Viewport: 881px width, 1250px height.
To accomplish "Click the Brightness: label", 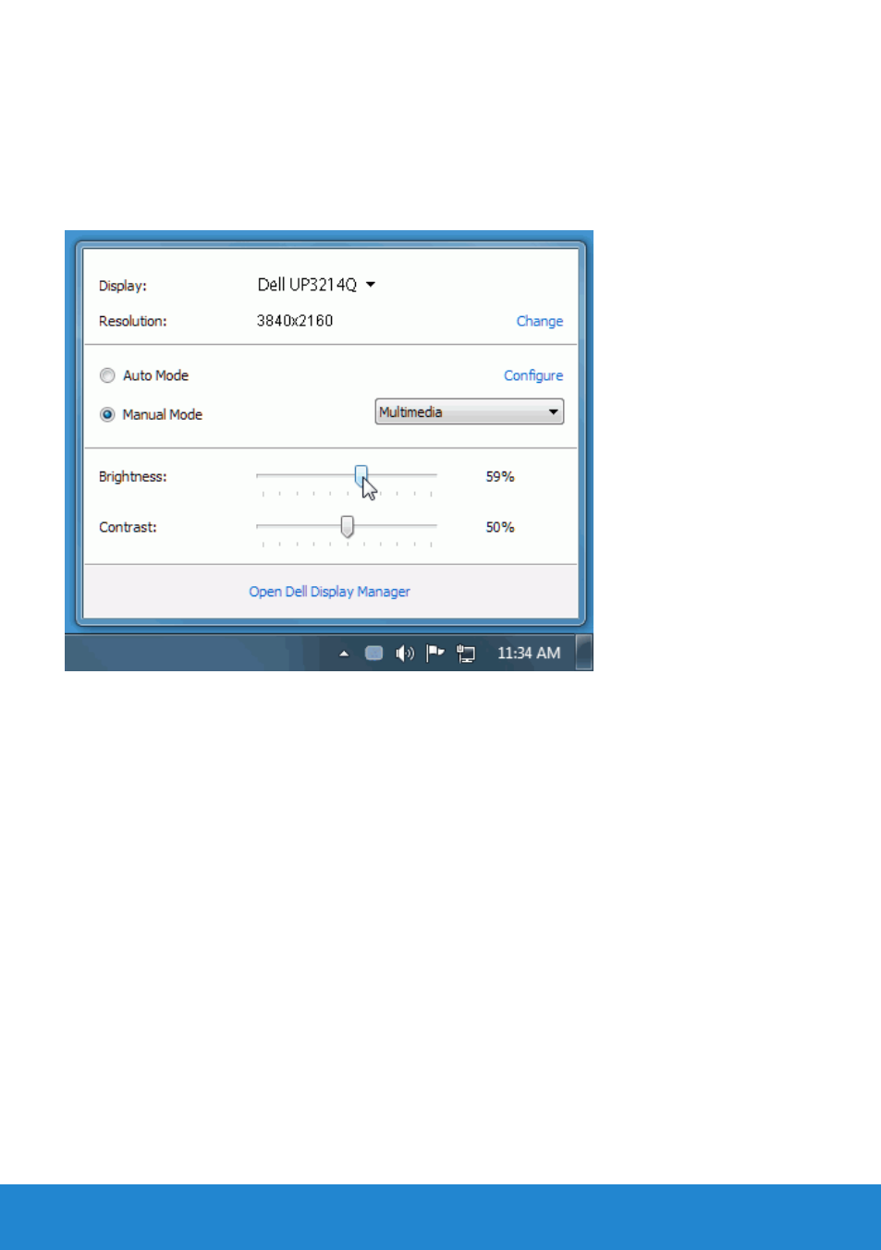I will point(133,476).
